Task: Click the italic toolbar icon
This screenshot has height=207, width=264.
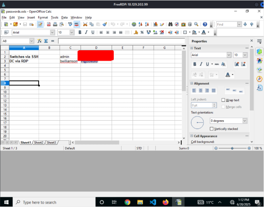Action: click(x=86, y=32)
